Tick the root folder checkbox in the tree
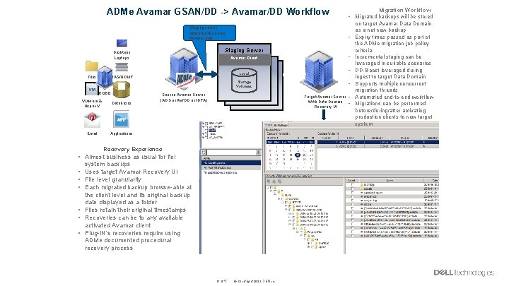The height and width of the screenshot is (286, 509). (x=271, y=187)
